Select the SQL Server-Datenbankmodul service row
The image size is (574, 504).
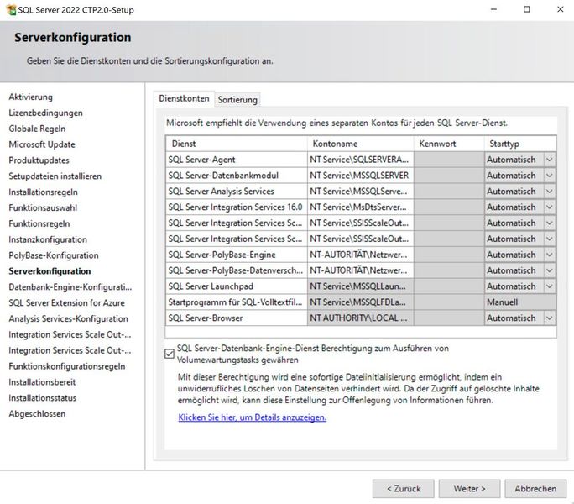[x=237, y=176]
